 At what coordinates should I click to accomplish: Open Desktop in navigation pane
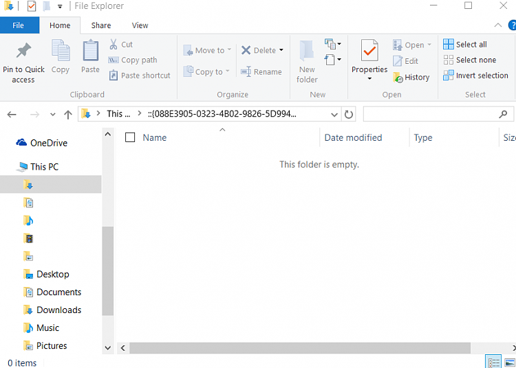click(46, 274)
